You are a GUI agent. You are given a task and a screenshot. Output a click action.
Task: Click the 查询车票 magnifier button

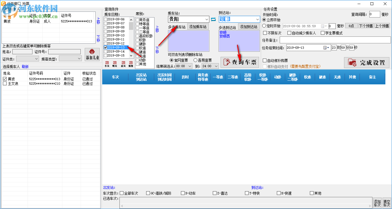(240, 62)
